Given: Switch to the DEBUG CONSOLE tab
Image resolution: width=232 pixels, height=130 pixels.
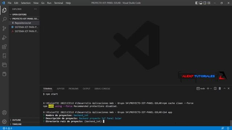Looking at the screenshot, I should [102, 89].
